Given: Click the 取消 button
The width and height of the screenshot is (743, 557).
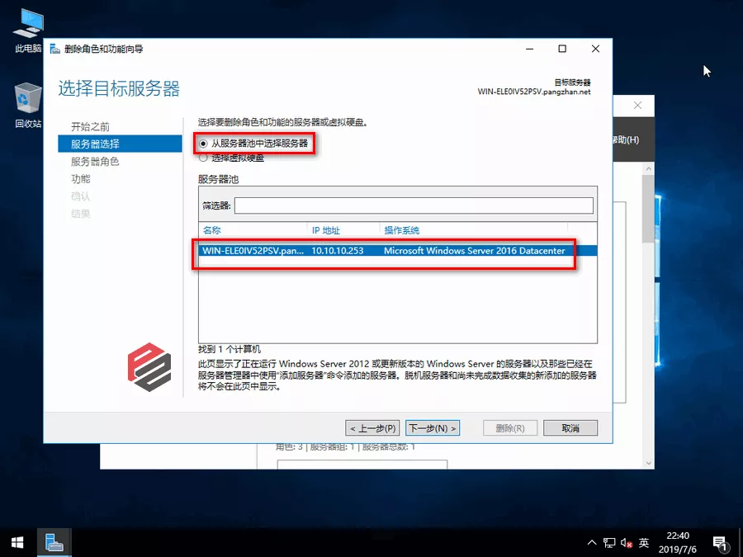Looking at the screenshot, I should [570, 428].
